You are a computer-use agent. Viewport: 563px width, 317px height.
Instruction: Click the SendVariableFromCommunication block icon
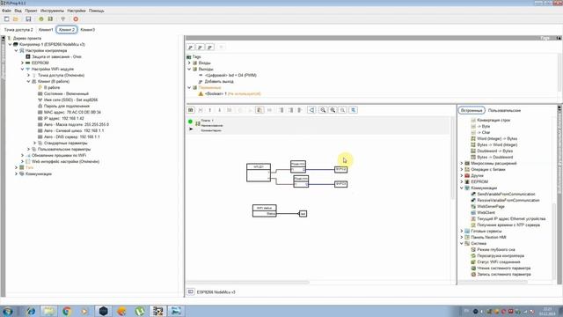473,194
